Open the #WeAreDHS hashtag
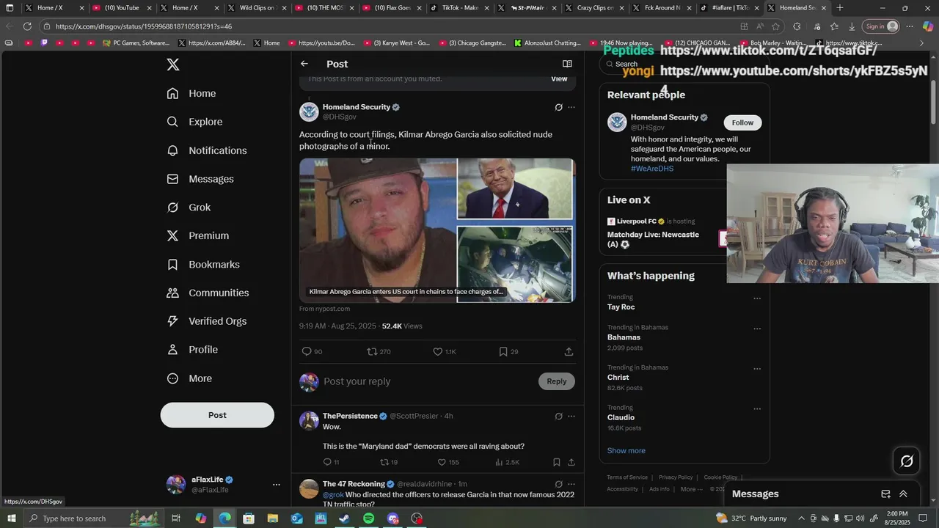This screenshot has height=528, width=939. click(652, 169)
